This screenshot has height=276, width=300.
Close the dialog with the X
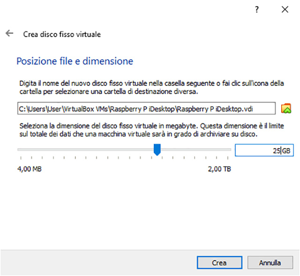point(285,10)
